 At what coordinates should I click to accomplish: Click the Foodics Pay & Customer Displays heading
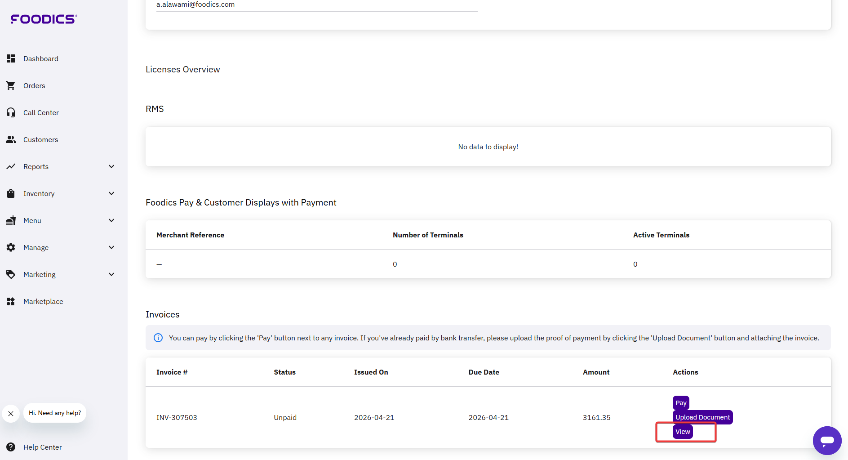coord(241,202)
